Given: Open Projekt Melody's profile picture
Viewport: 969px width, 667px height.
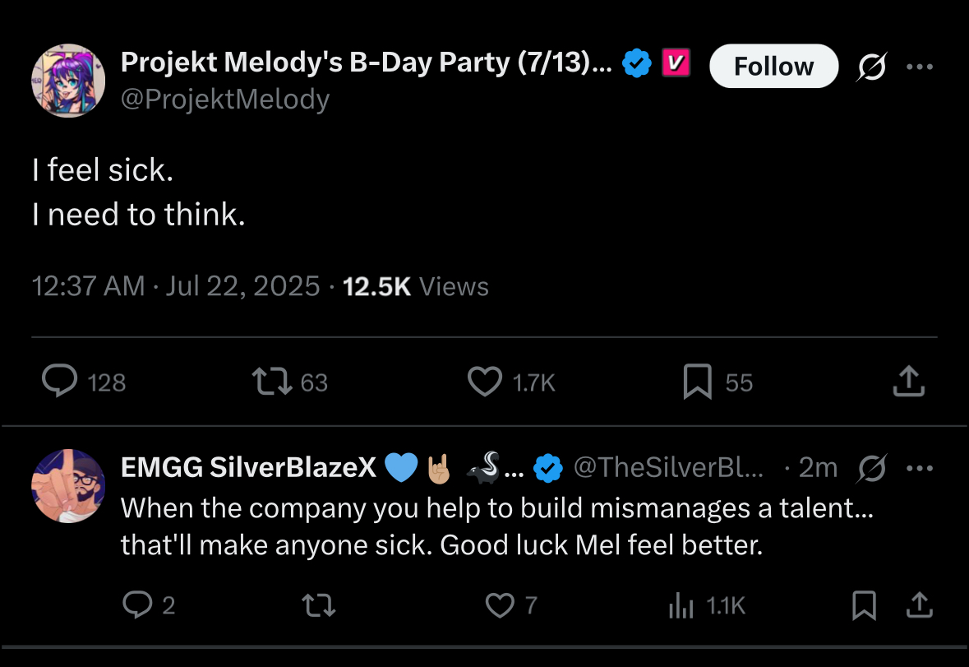Looking at the screenshot, I should 68,81.
